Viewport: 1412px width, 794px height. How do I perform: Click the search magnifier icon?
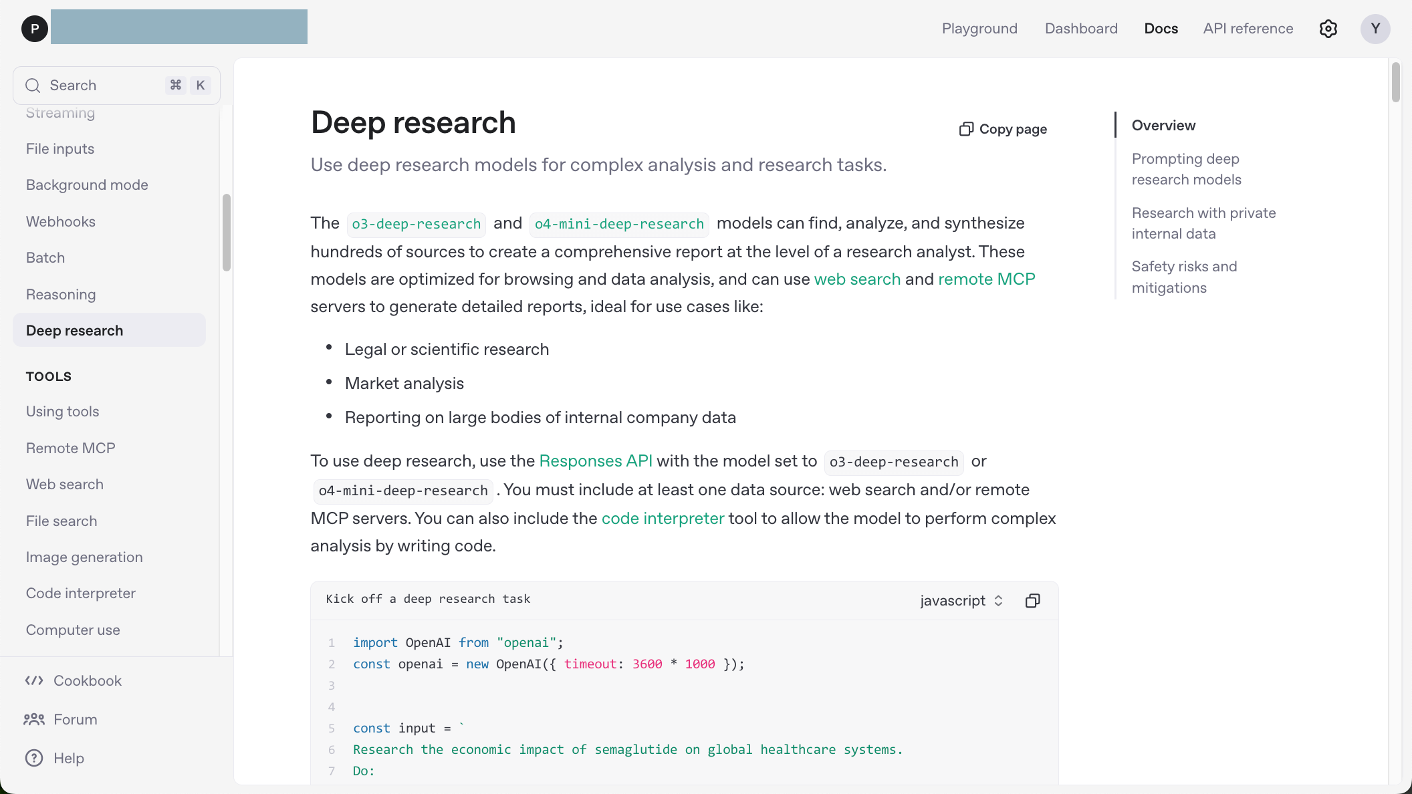coord(33,85)
